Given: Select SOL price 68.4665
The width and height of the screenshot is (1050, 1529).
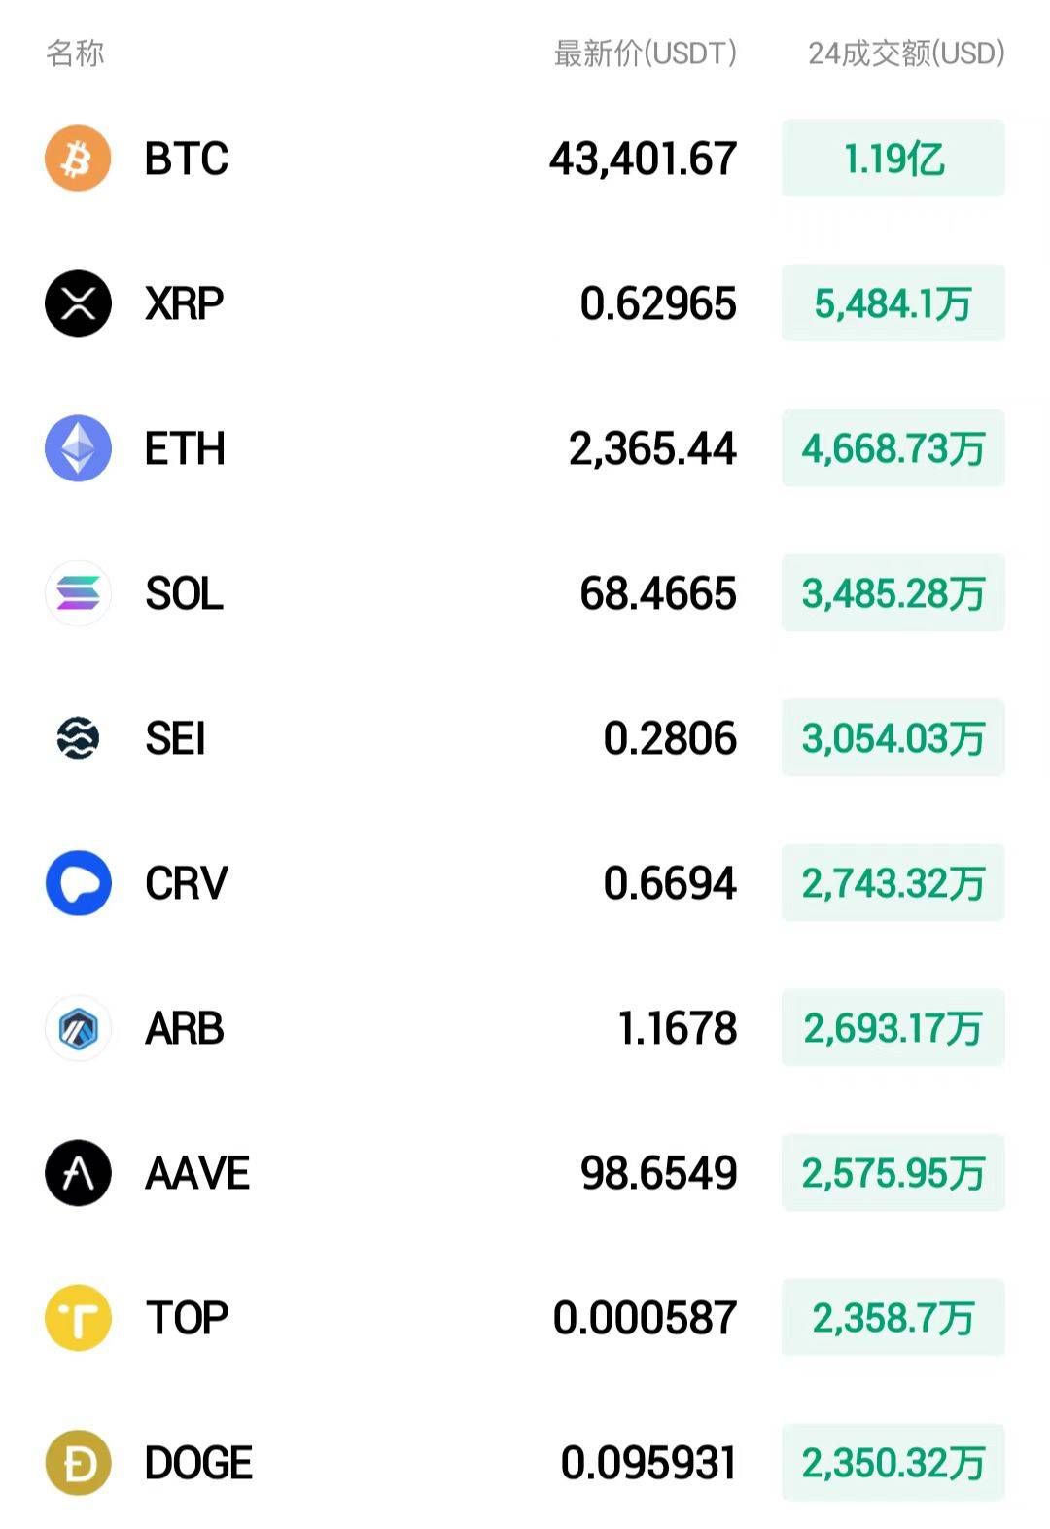Looking at the screenshot, I should point(657,593).
